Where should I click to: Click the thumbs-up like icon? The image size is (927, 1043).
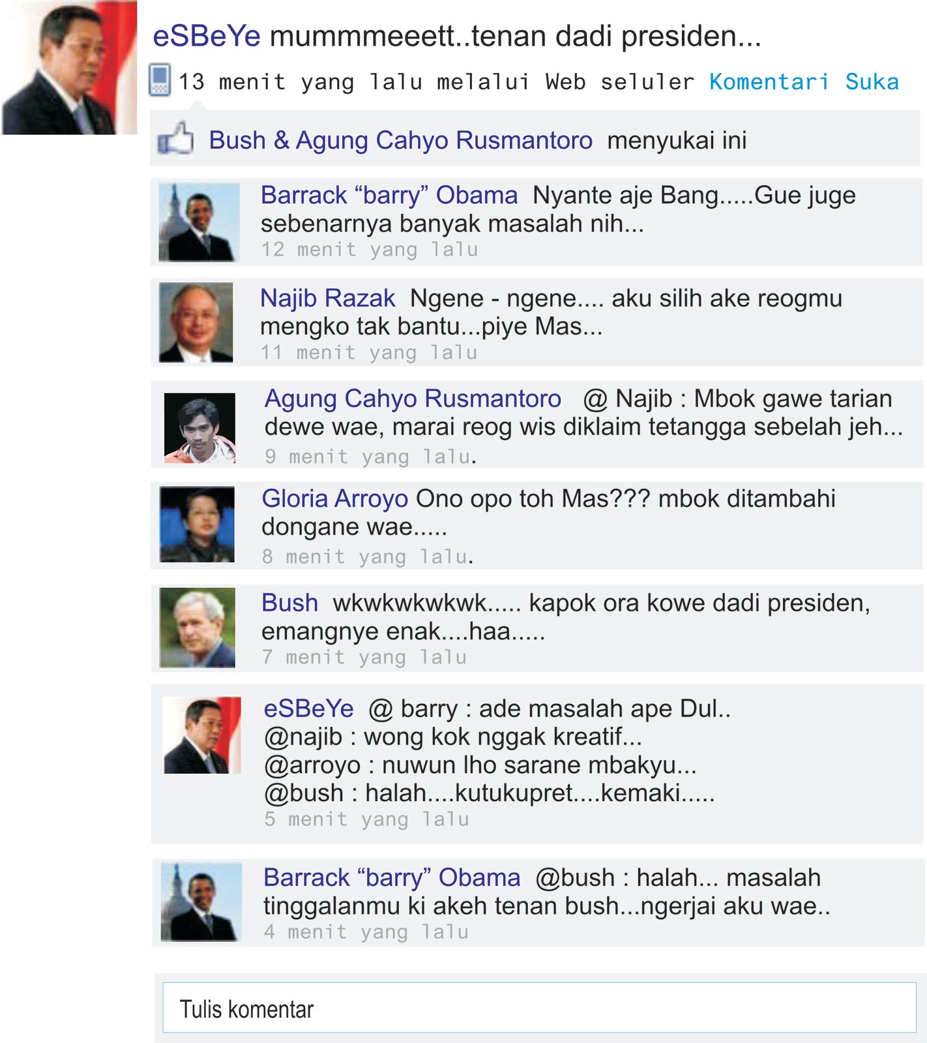(x=176, y=139)
